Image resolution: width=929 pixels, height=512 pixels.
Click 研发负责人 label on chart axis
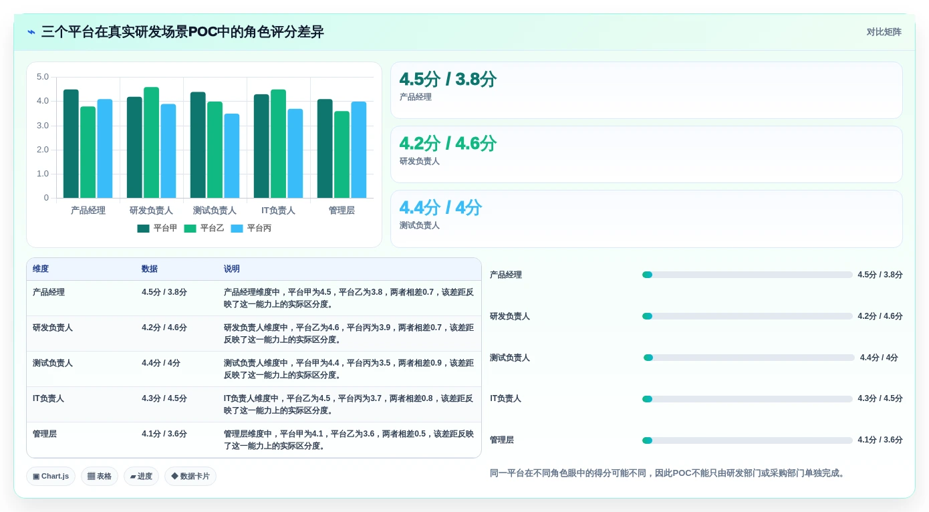coord(151,211)
